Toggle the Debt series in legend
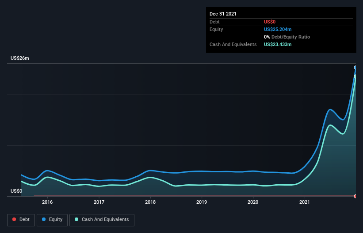 click(x=20, y=219)
